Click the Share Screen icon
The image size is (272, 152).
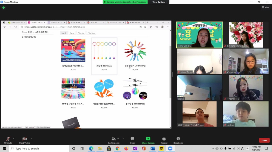148,139
